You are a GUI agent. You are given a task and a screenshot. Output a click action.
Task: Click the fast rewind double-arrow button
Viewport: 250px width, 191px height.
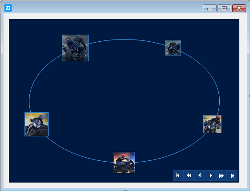[189, 175]
